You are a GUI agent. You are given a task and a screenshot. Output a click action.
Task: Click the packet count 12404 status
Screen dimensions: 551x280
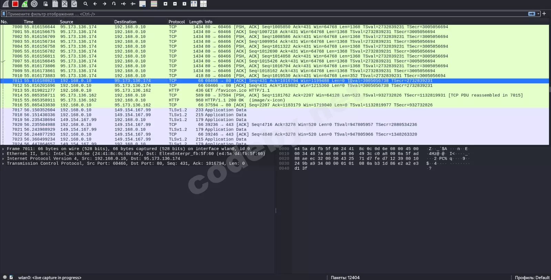pos(345,278)
